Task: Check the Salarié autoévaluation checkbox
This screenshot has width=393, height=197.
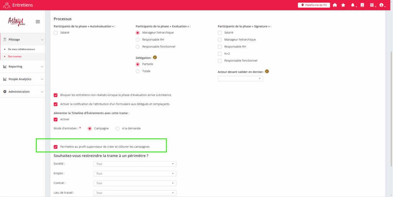Action: (x=56, y=33)
